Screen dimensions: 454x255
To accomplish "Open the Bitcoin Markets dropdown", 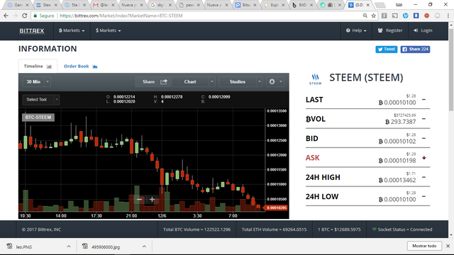I will (x=72, y=30).
